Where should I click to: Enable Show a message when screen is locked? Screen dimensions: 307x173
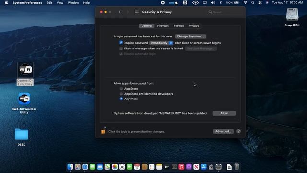(121, 49)
